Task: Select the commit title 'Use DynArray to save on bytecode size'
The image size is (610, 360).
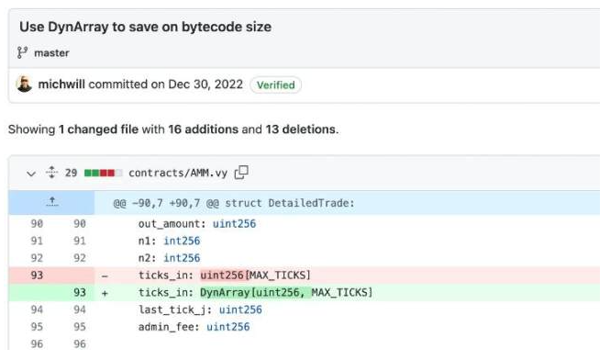Action: (146, 27)
